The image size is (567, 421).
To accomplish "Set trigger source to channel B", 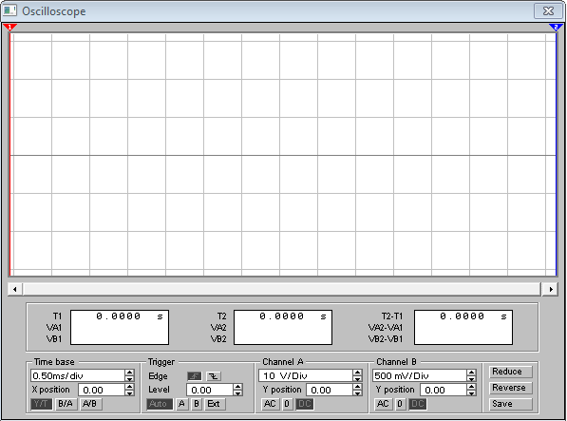I will pyautogui.click(x=197, y=404).
